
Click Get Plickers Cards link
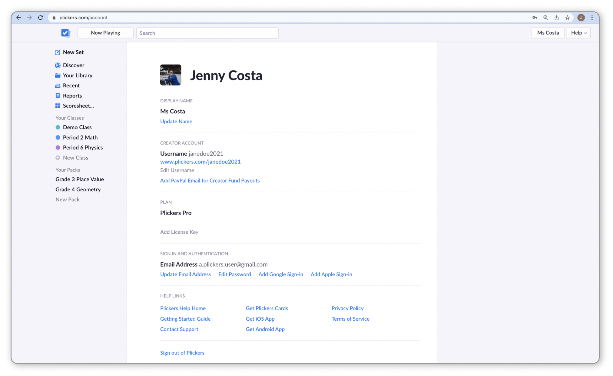coord(267,308)
